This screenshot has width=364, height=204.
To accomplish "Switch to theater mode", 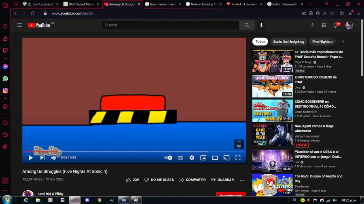I will pyautogui.click(x=215, y=158).
